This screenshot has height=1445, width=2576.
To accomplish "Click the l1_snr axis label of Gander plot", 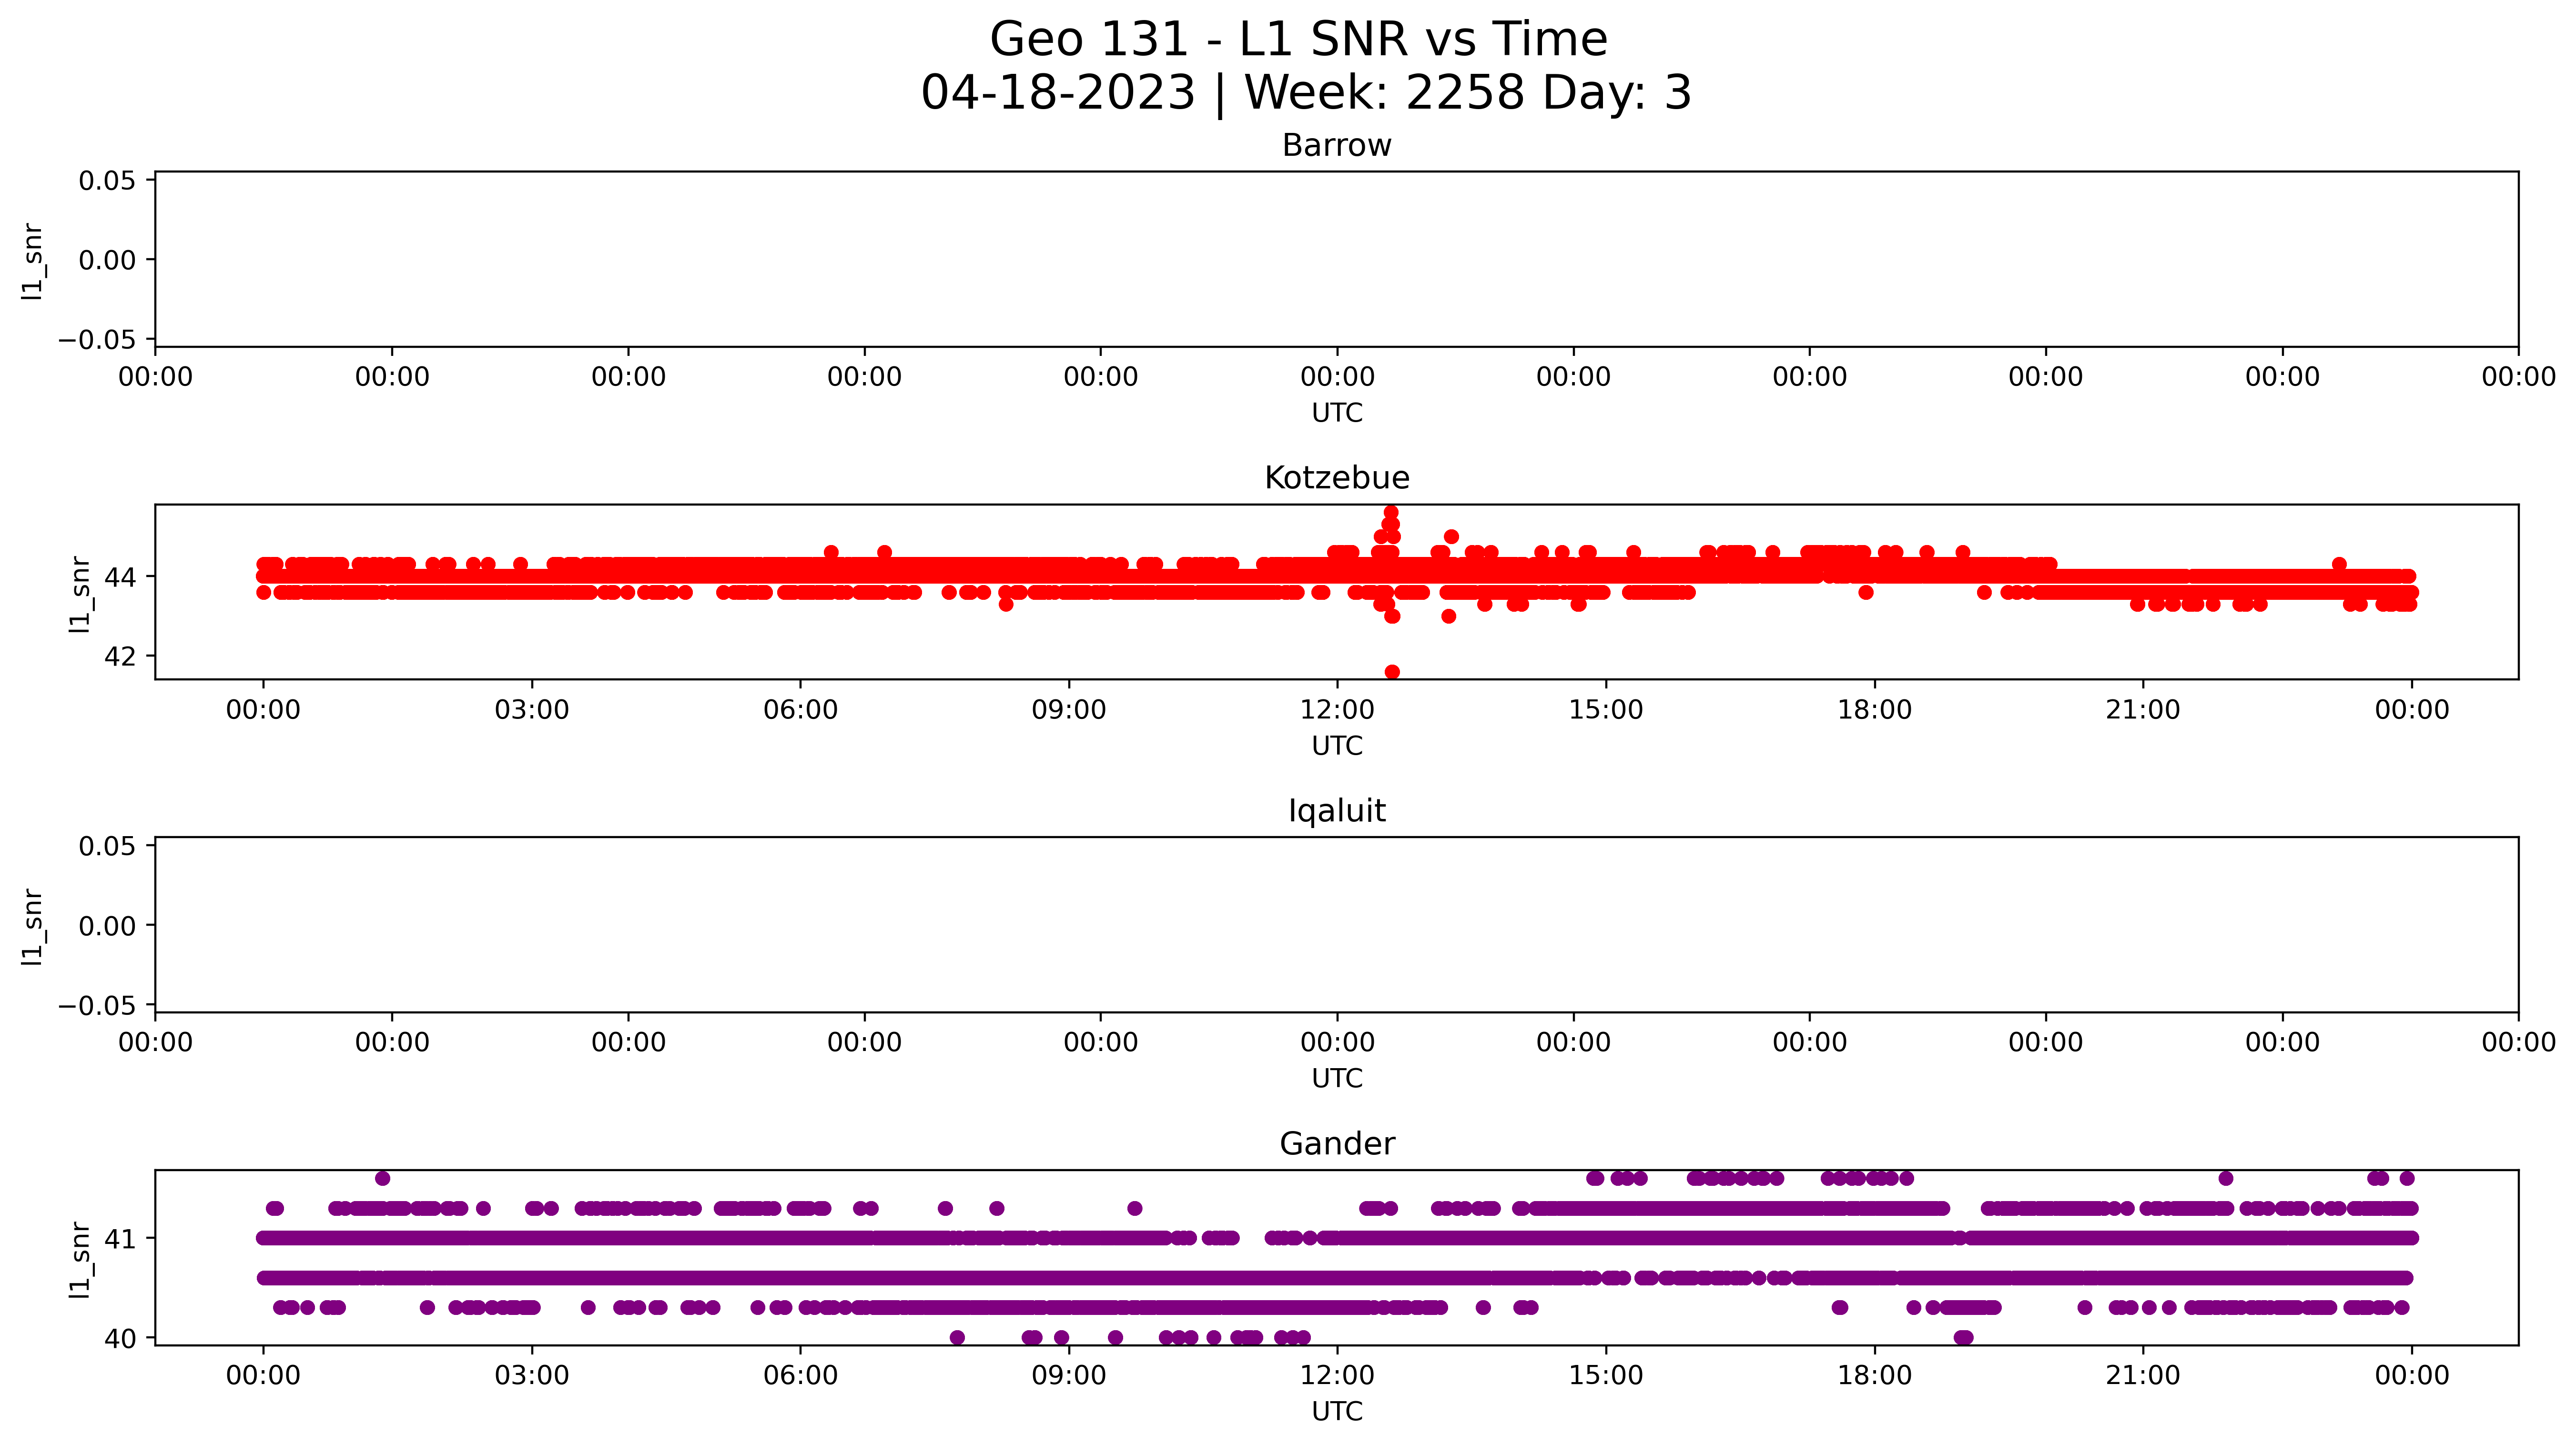I will pos(79,1260).
